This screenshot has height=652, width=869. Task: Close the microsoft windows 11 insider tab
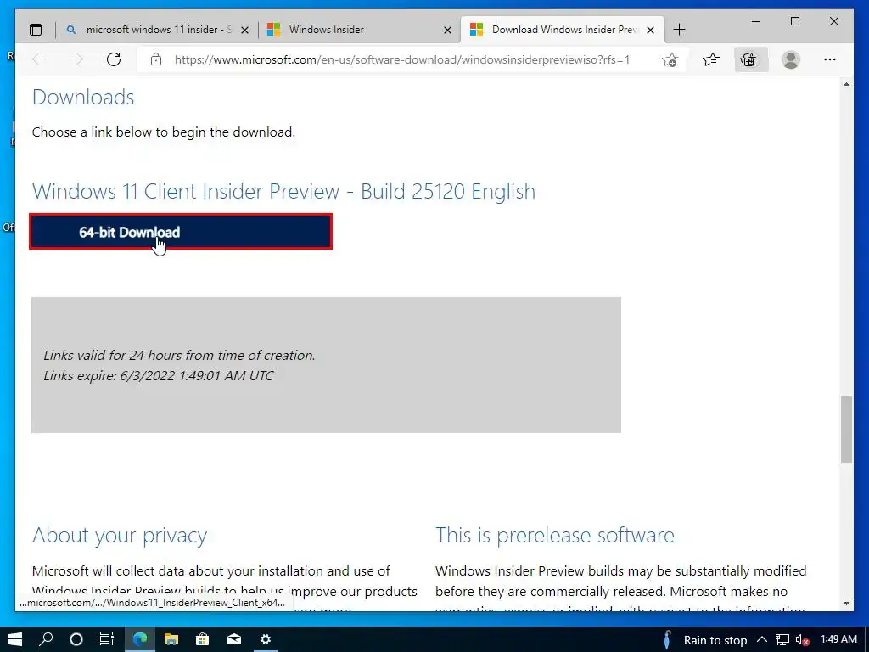pos(245,30)
